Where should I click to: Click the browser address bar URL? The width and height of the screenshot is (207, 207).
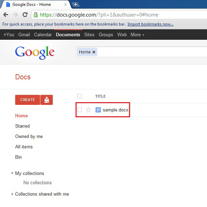click(99, 15)
